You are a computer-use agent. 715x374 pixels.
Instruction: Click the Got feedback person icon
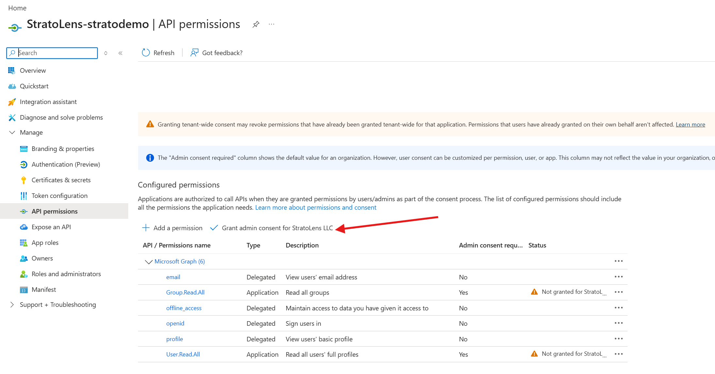pyautogui.click(x=194, y=53)
